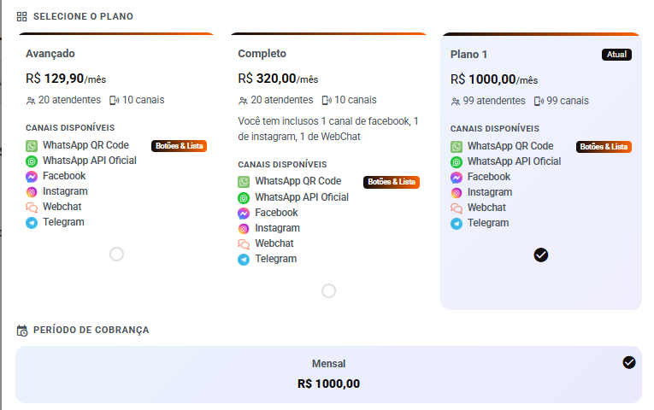Viewport: 654px width, 410px height.
Task: Click the Completo plan title
Action: coord(262,54)
